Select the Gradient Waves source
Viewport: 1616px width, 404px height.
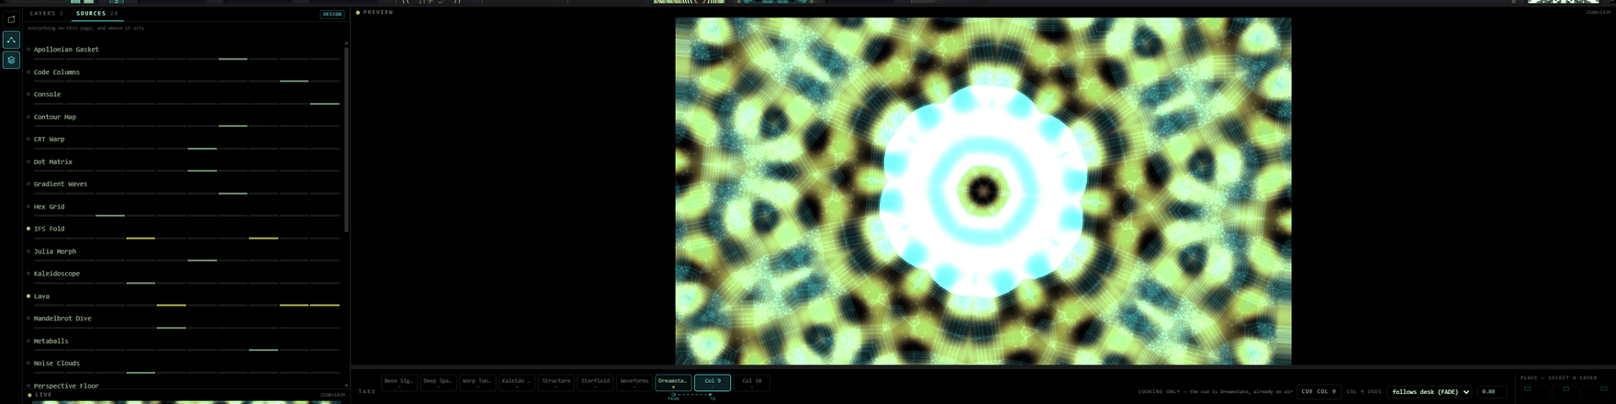(x=61, y=184)
